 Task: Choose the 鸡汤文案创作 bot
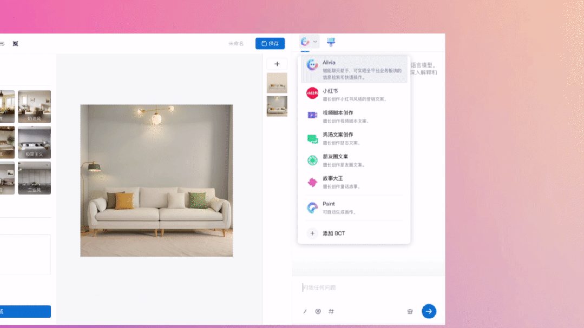(x=354, y=138)
